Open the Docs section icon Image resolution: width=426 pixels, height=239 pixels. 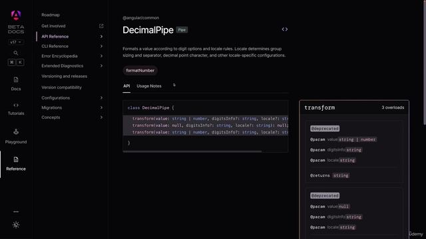16,80
